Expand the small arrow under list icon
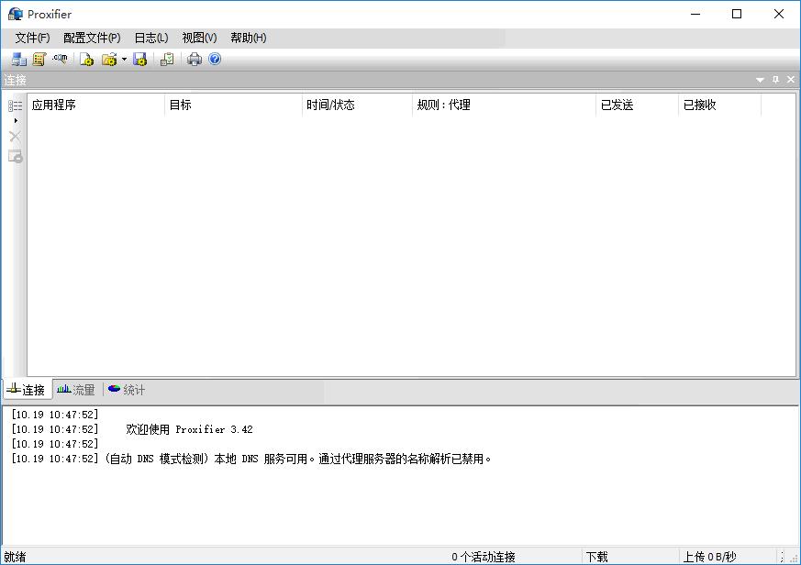 pos(16,120)
